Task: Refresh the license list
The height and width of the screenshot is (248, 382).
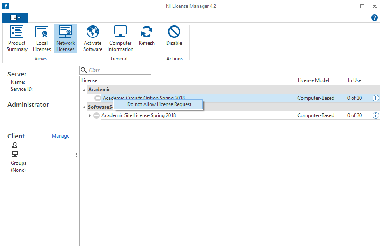Action: click(x=147, y=36)
